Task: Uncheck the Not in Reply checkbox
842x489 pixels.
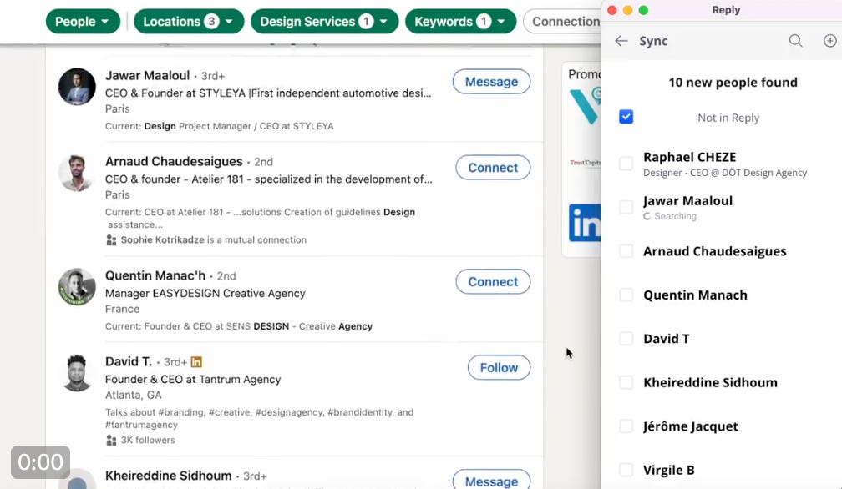Action: 626,117
